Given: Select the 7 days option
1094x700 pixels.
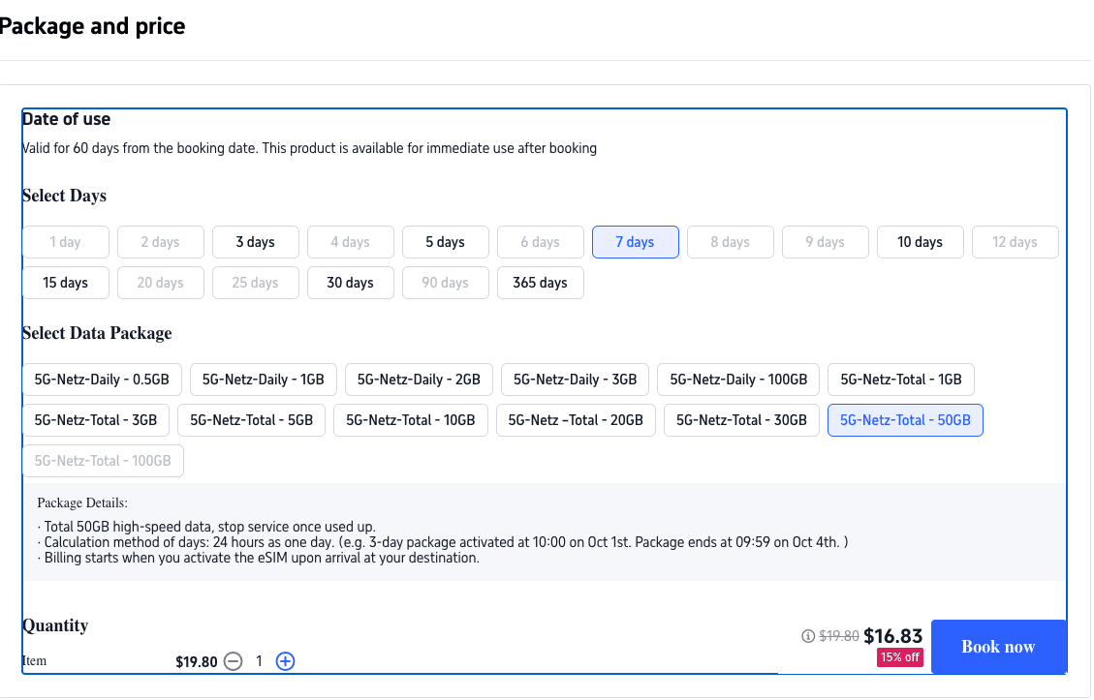Looking at the screenshot, I should coord(635,242).
